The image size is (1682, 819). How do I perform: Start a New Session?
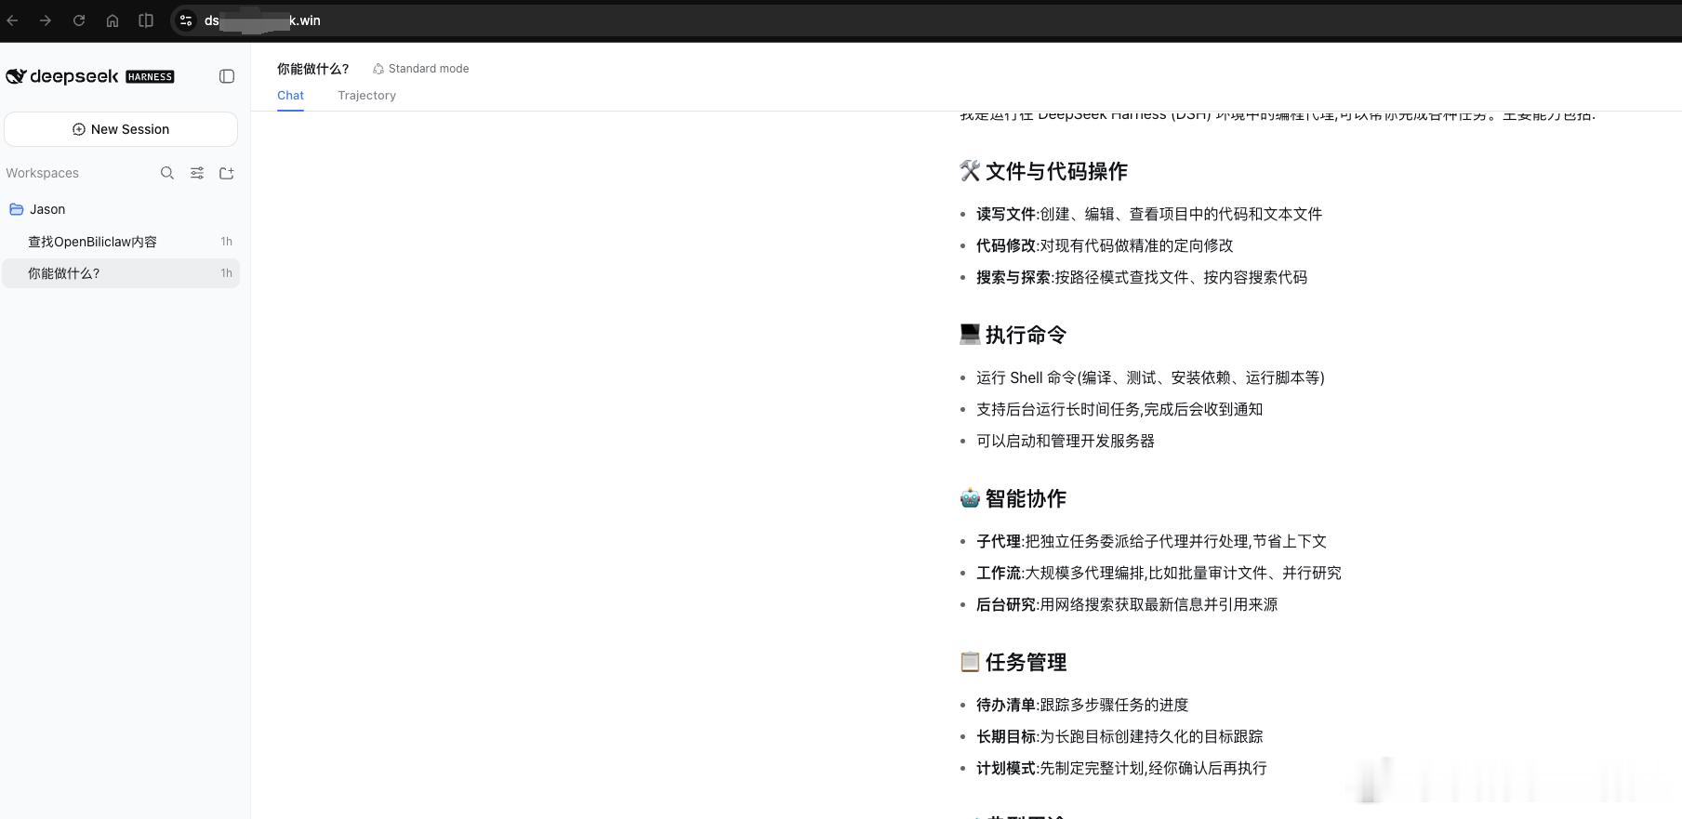click(x=121, y=129)
